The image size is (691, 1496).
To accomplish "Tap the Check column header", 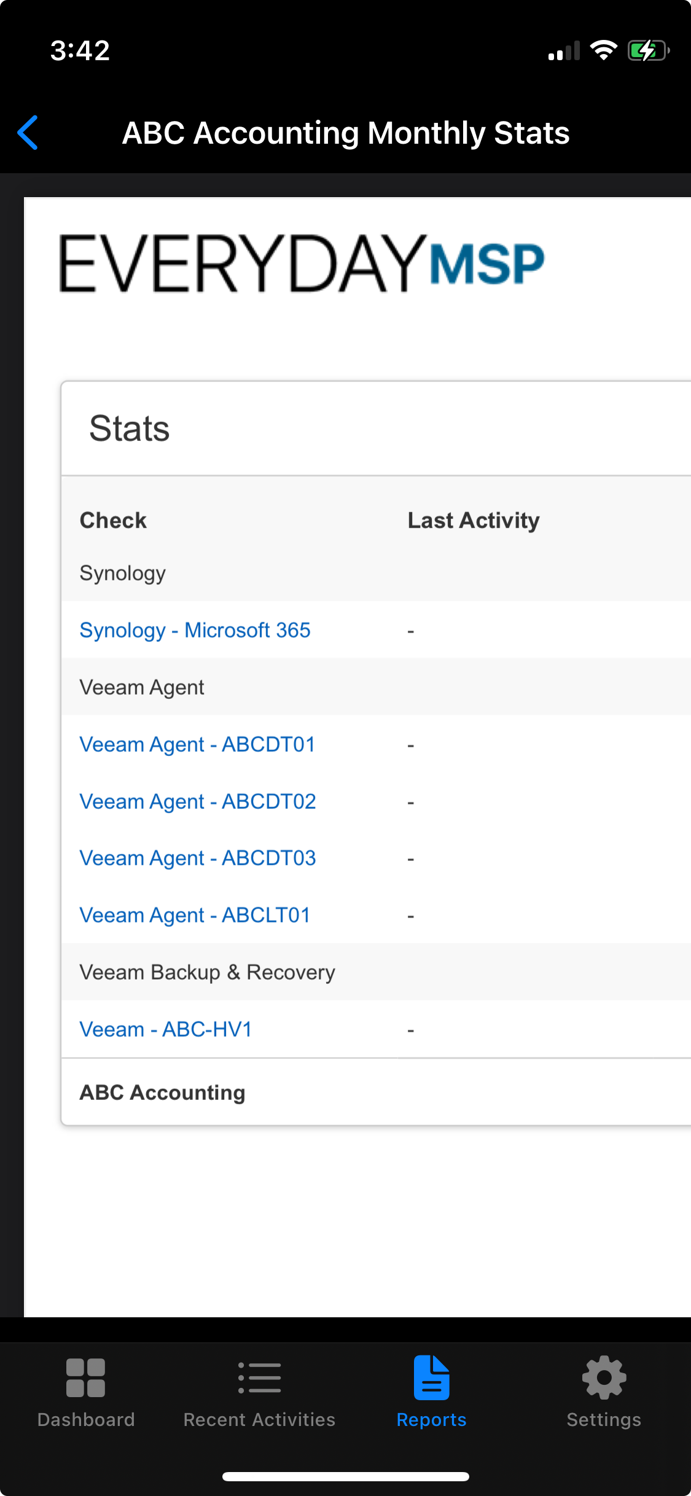I will [x=113, y=520].
